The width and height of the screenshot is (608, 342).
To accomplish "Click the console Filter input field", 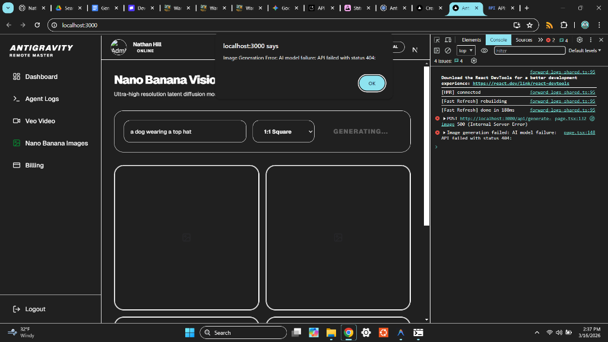I will (528, 50).
